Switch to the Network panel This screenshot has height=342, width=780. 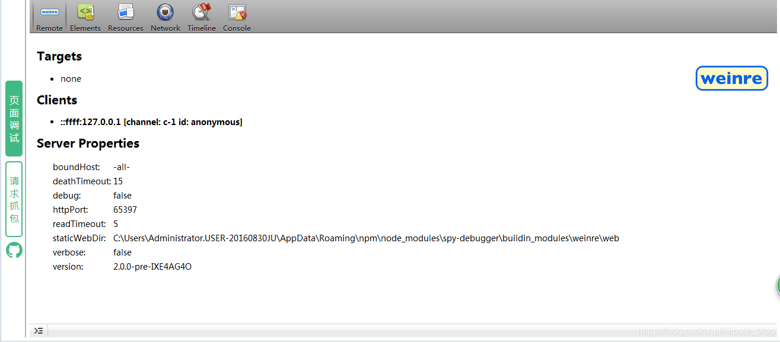(165, 17)
